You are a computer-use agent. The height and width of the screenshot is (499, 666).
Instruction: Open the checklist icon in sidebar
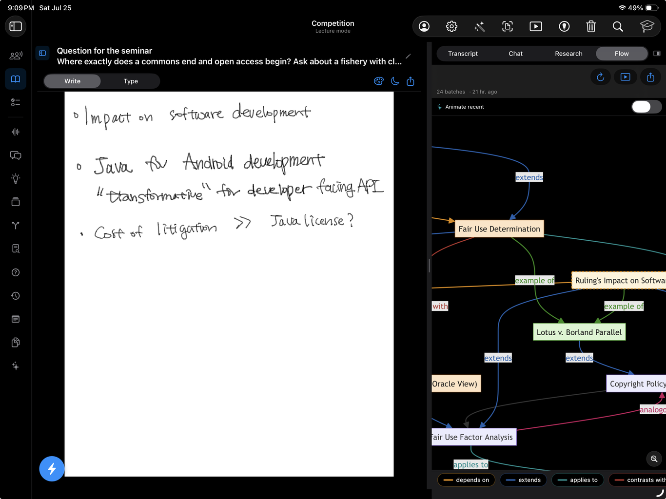pos(16,102)
